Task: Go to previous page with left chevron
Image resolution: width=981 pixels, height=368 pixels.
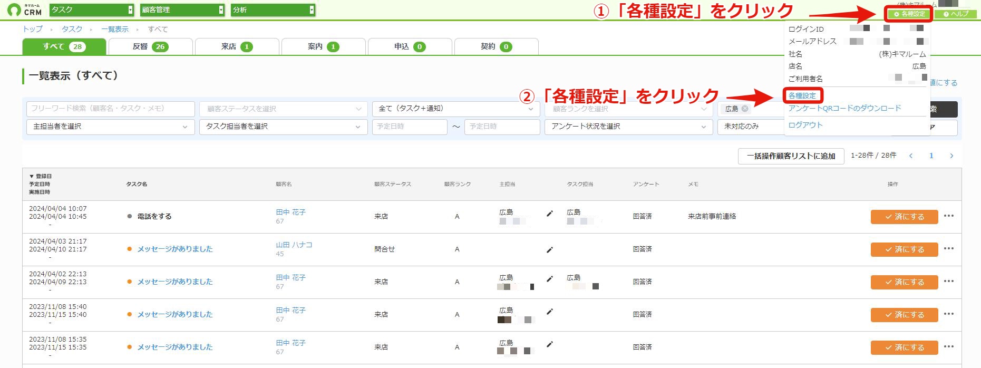Action: [911, 156]
